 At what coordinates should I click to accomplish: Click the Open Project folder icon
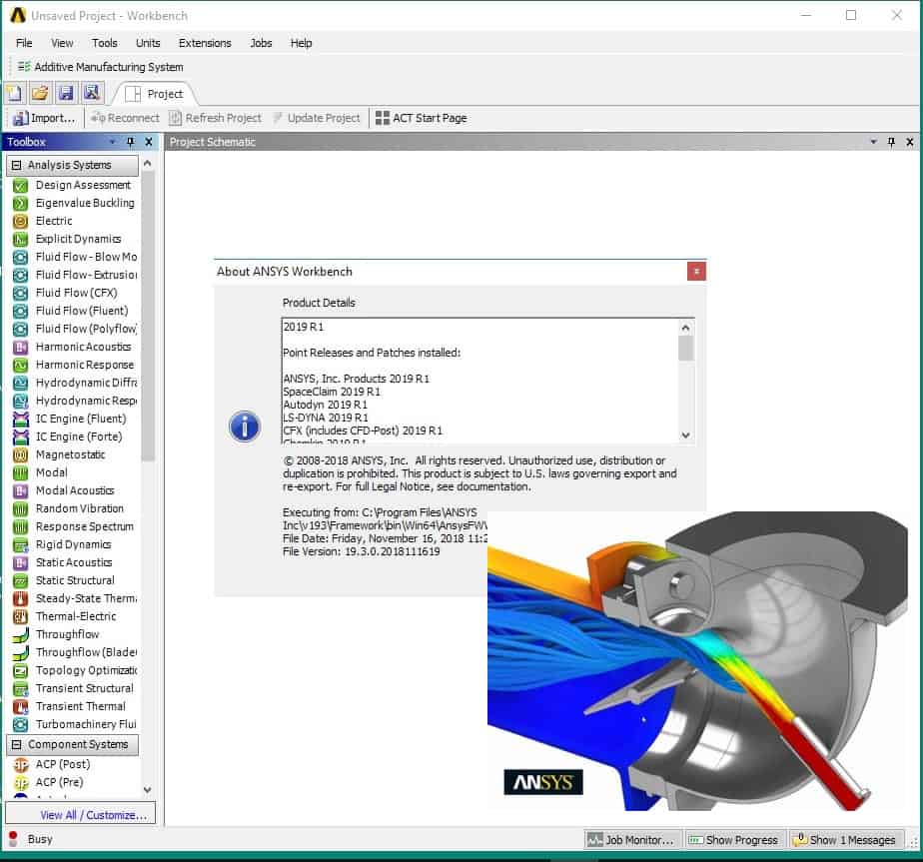40,93
